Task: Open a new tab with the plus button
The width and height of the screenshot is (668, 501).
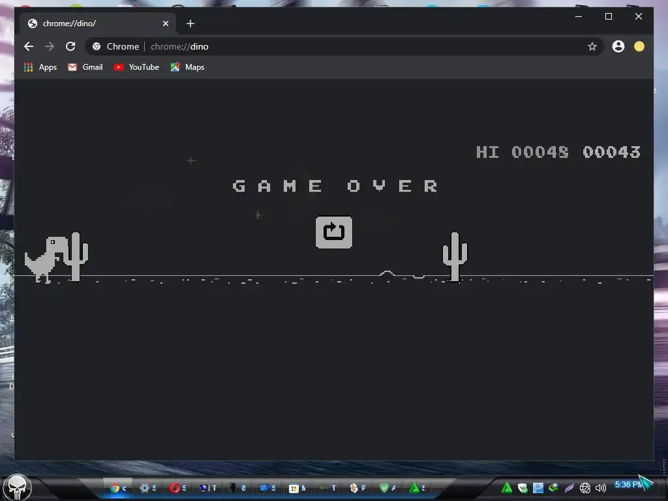Action: point(190,23)
